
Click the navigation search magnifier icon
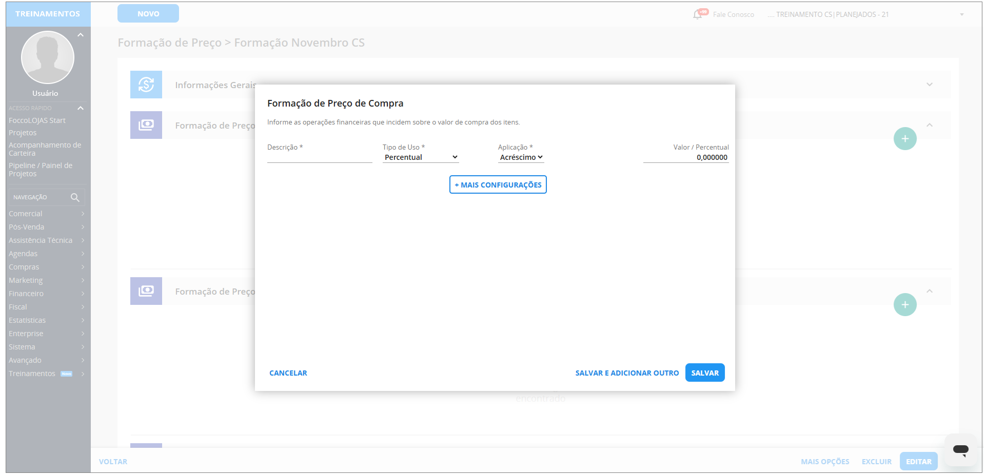(75, 197)
